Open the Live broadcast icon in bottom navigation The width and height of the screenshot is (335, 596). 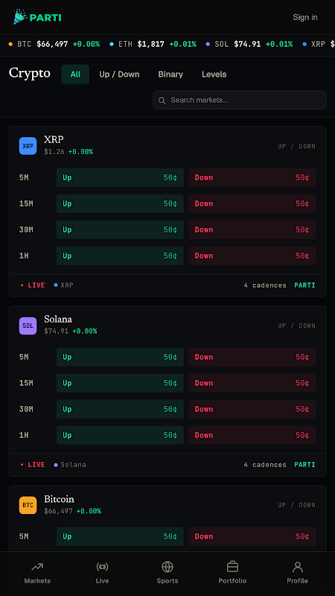point(102,567)
